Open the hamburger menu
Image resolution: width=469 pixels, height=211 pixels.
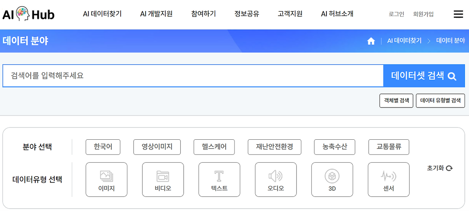point(458,14)
